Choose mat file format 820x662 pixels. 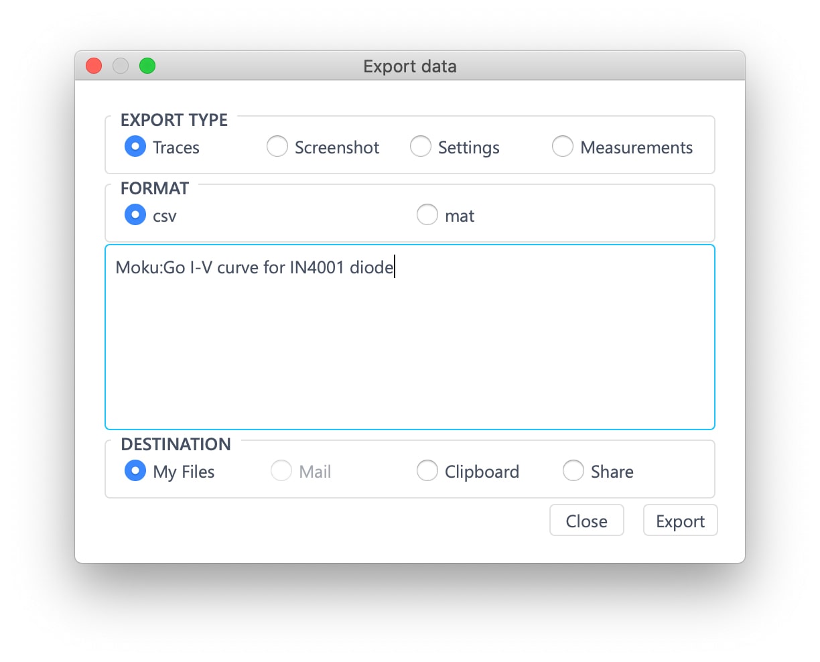click(x=427, y=215)
